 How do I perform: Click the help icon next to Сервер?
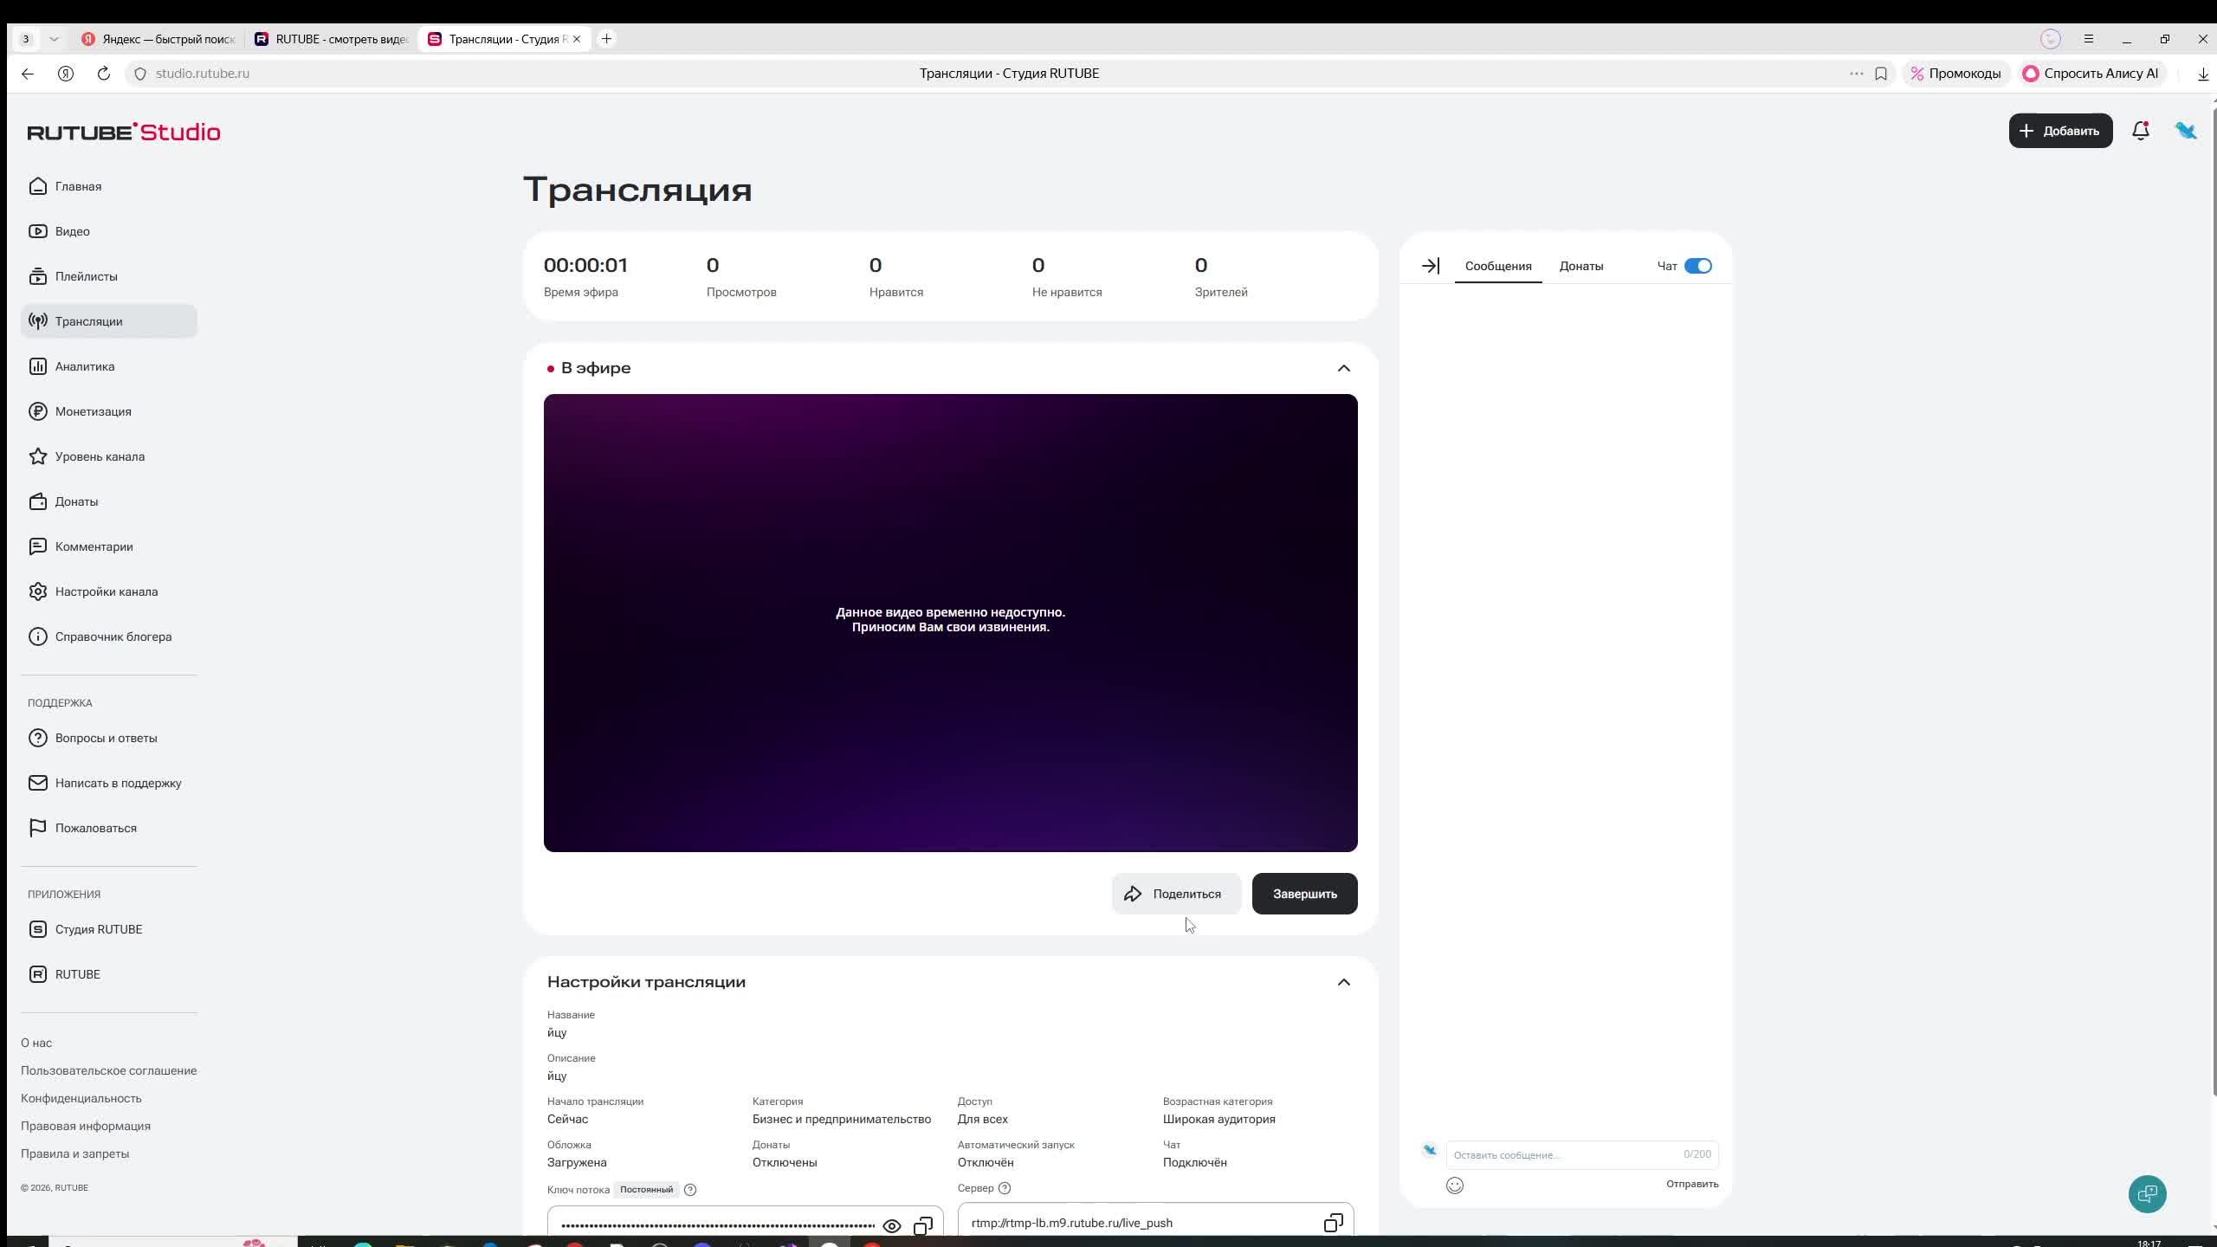coord(1005,1188)
